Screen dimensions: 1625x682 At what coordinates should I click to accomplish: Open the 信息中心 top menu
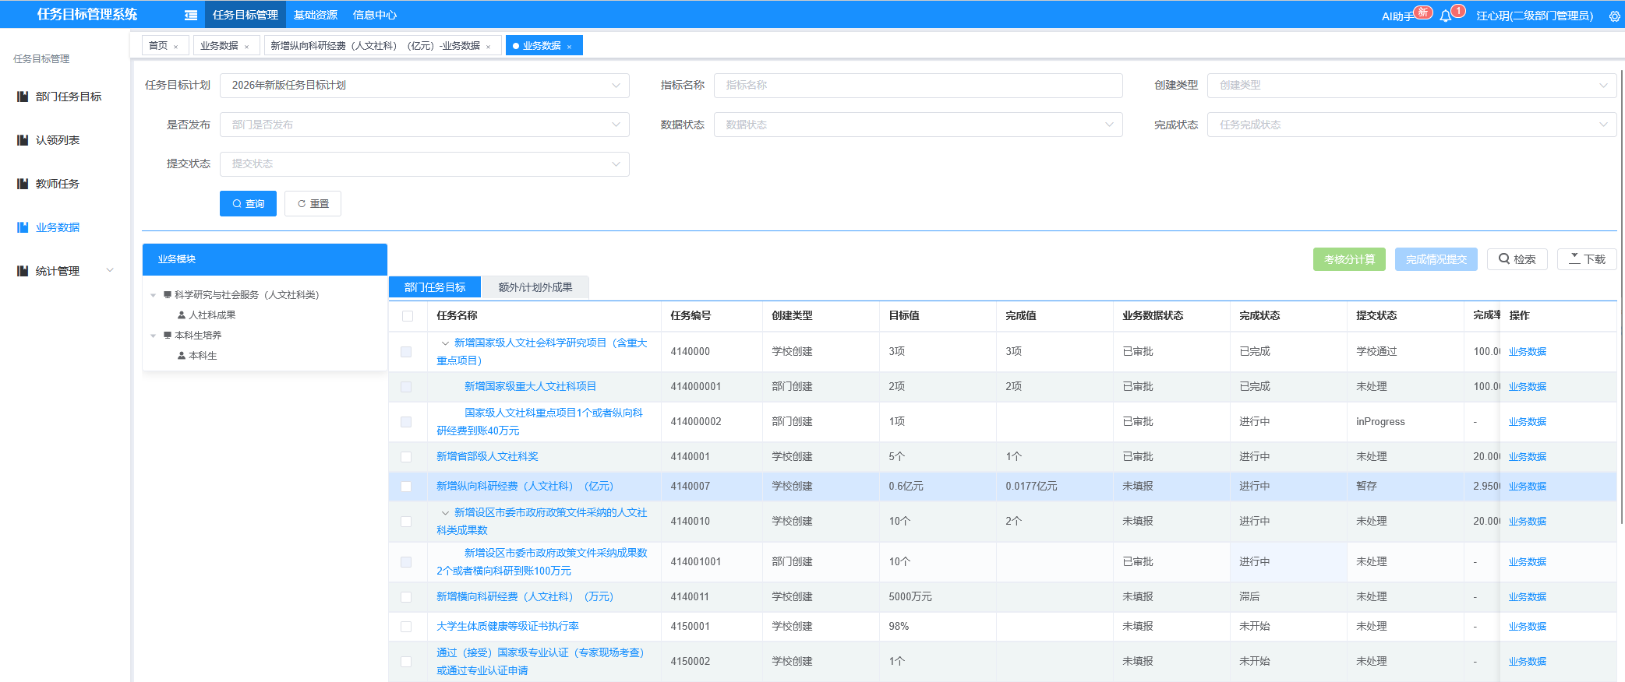pyautogui.click(x=375, y=15)
